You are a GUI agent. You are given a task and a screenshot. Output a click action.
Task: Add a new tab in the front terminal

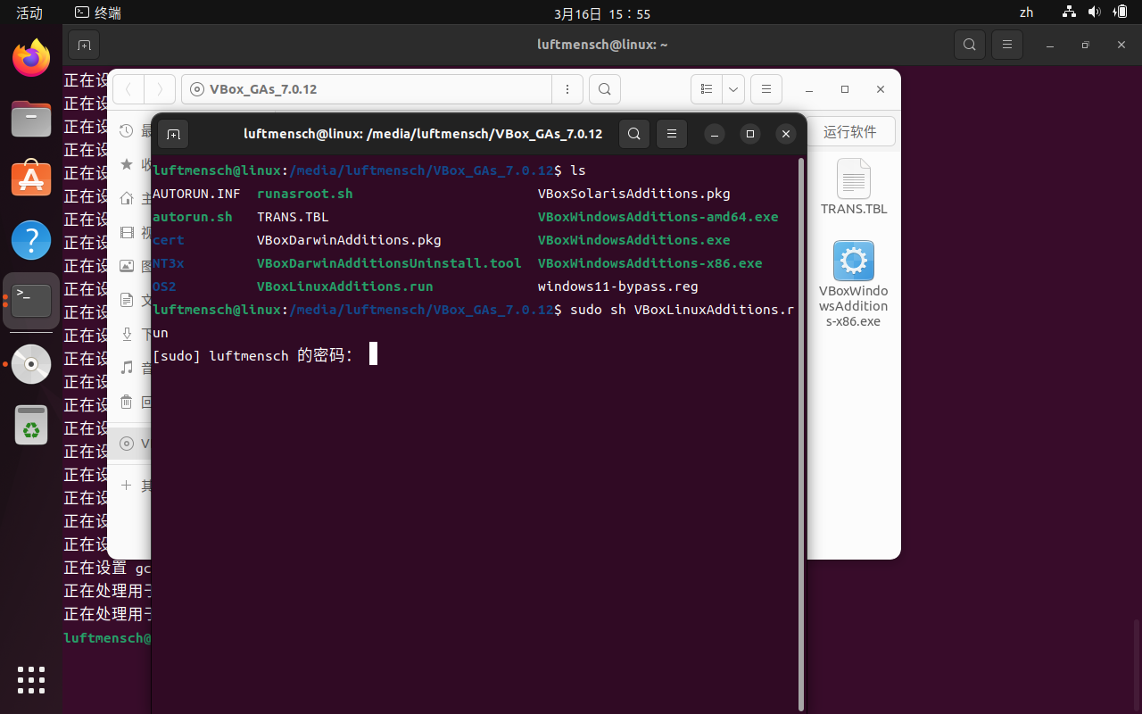173,134
